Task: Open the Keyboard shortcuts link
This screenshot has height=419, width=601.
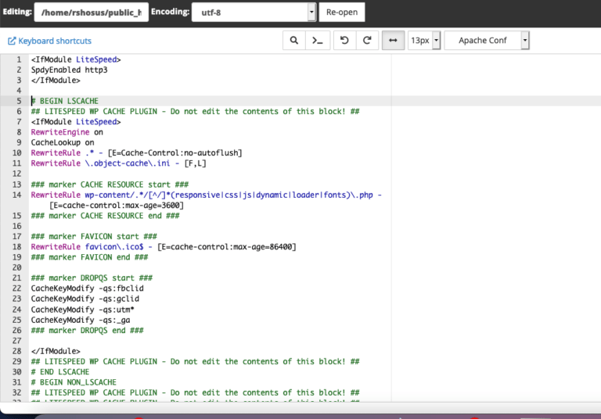Action: [x=50, y=41]
